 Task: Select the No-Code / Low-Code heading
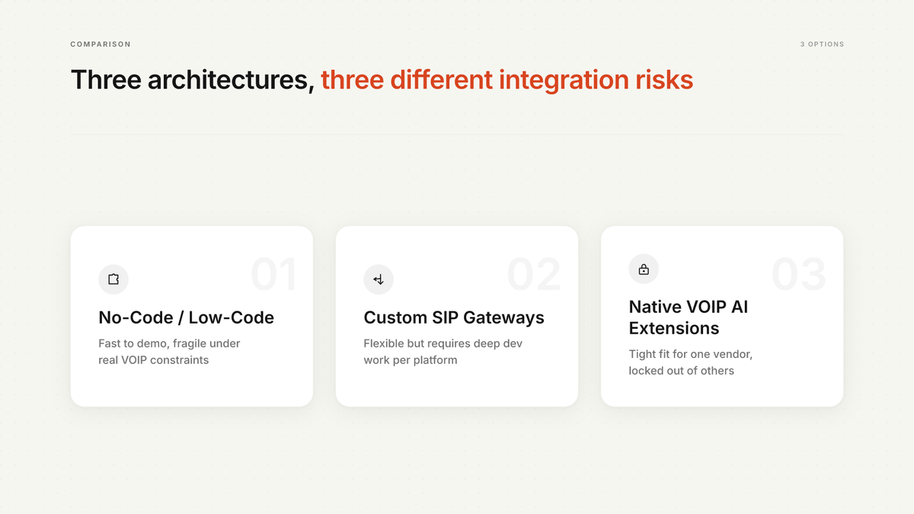point(186,318)
